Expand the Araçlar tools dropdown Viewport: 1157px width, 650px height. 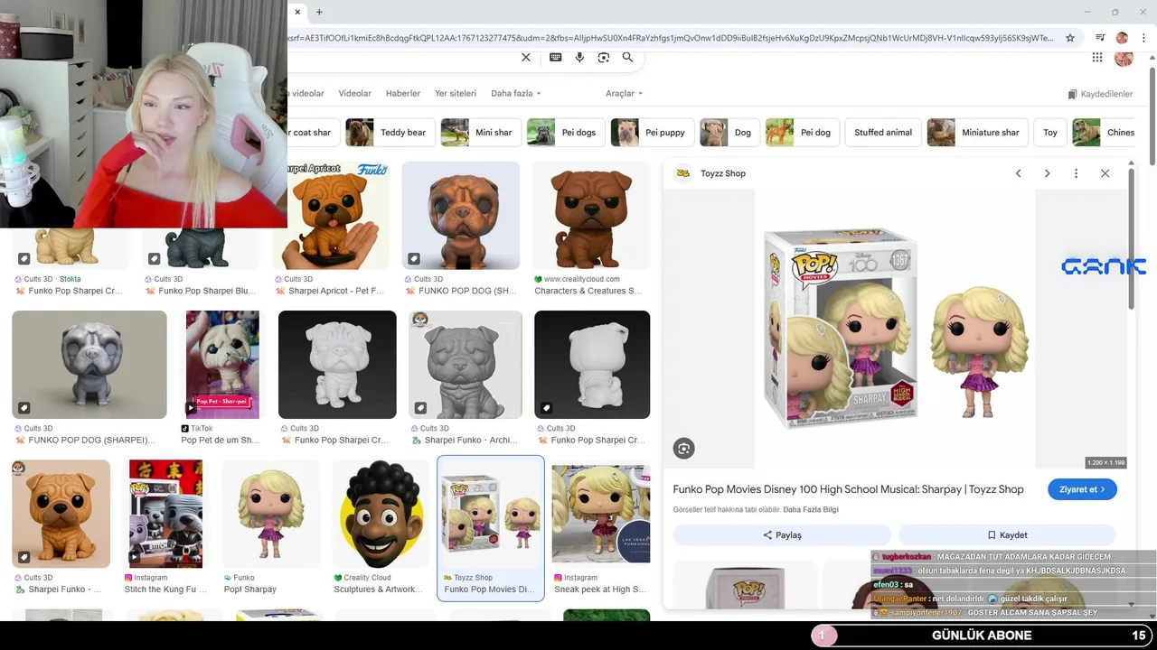click(x=625, y=93)
